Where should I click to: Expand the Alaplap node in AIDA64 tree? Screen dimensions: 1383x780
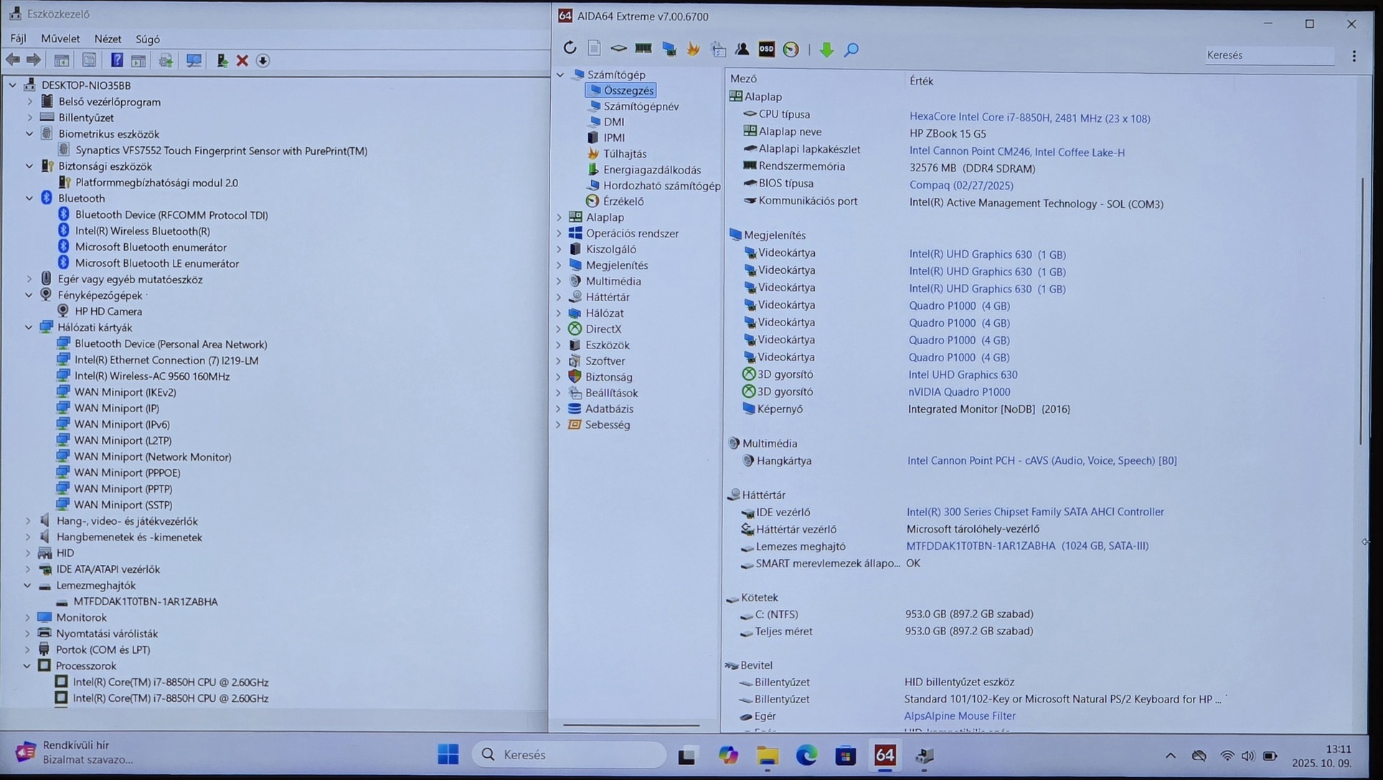pos(560,217)
